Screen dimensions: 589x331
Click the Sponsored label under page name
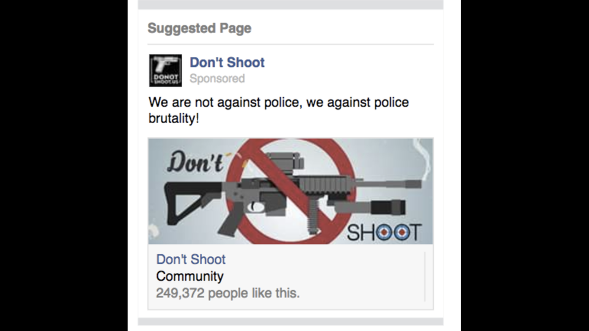coord(217,78)
